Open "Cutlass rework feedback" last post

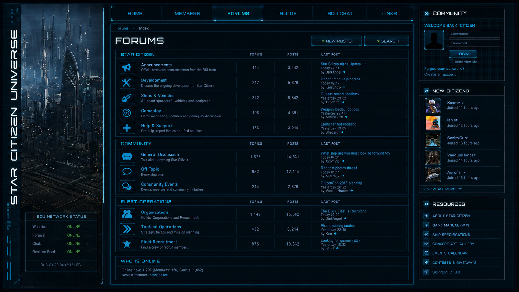coord(340,94)
